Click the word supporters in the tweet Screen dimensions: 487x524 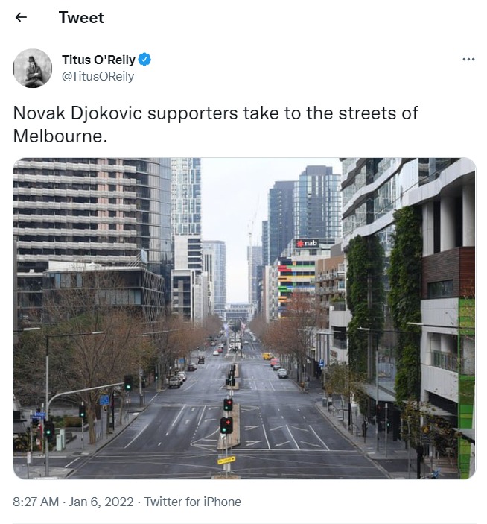click(193, 113)
